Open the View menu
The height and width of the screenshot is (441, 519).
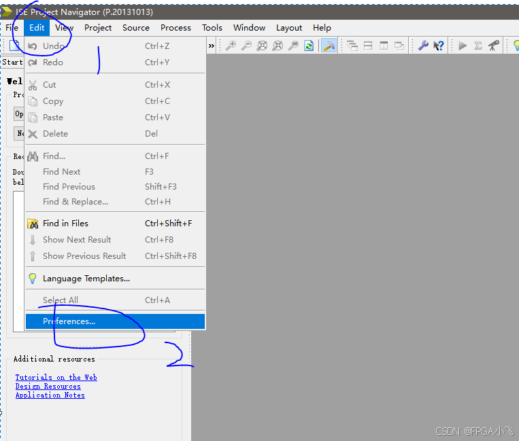(64, 28)
